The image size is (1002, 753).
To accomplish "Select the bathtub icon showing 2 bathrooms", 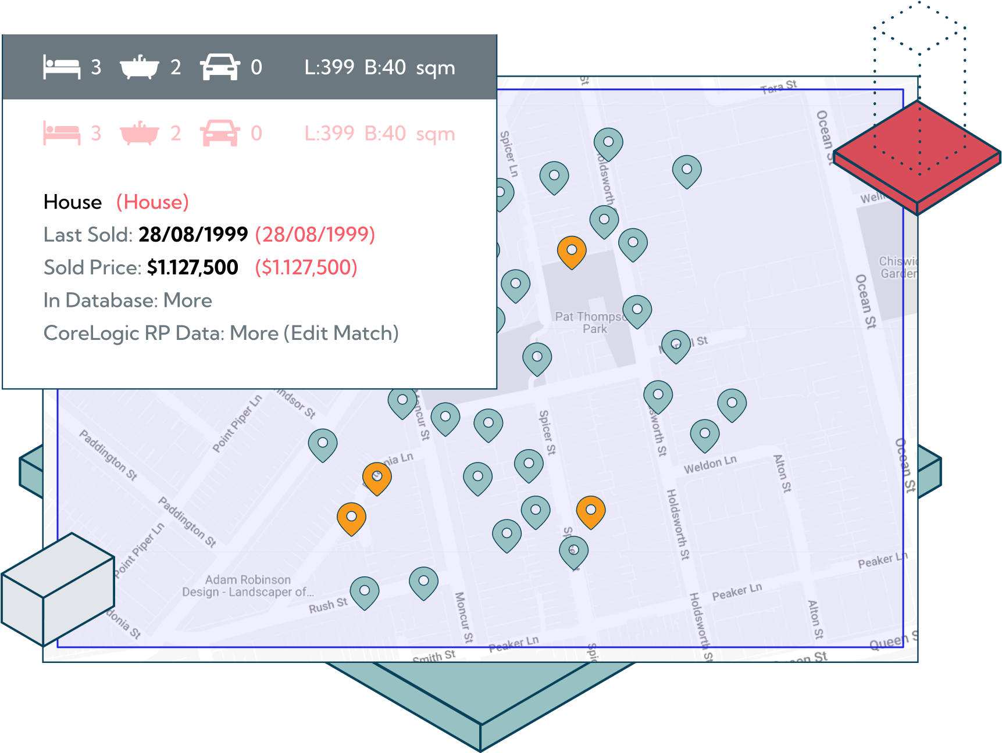I will point(140,66).
